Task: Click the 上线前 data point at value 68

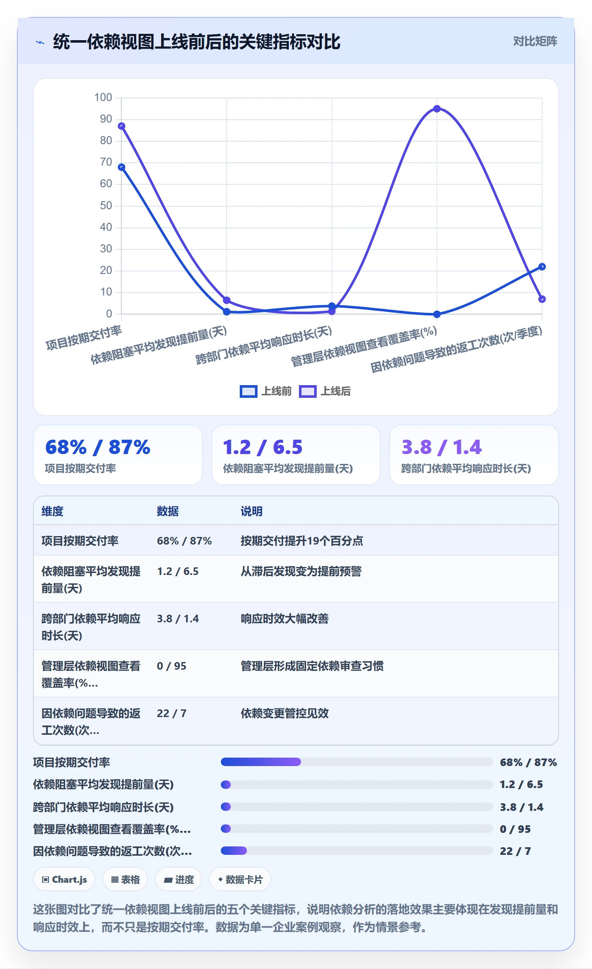Action: pos(121,167)
